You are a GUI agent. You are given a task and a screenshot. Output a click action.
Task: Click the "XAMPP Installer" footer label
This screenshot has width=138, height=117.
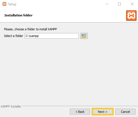[x=11, y=106]
